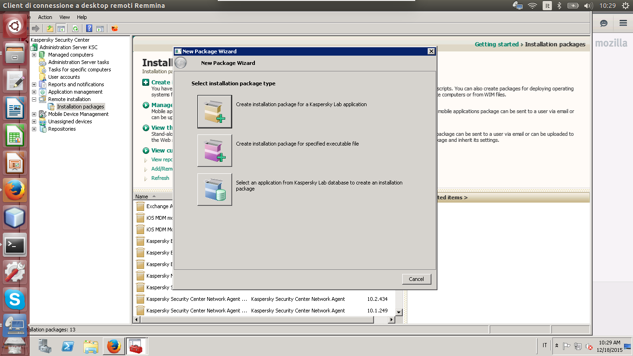Click the Windows tray up-arrow for hidden icons
The height and width of the screenshot is (356, 633).
coord(557,346)
